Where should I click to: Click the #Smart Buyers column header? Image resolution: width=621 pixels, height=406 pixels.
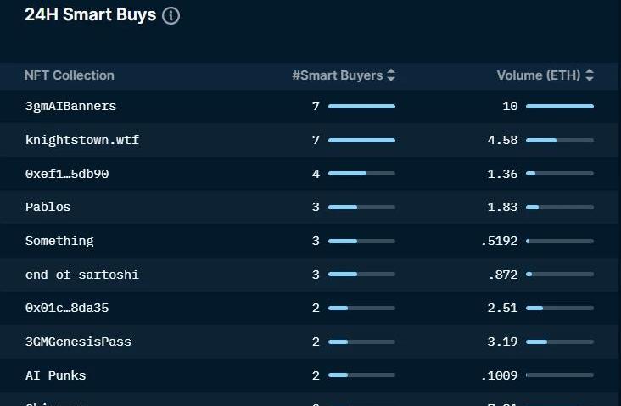tap(337, 75)
